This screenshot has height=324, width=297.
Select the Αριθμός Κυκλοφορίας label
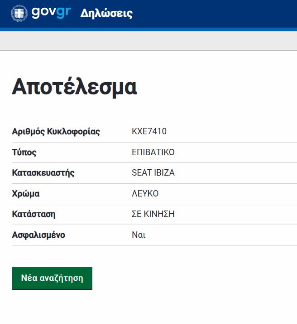click(56, 132)
